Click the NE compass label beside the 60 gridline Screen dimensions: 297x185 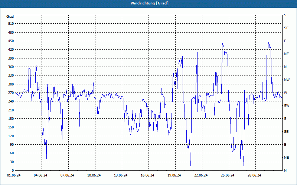(286, 158)
